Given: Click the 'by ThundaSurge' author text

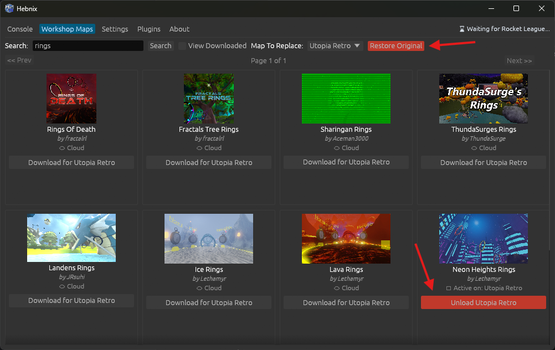Looking at the screenshot, I should pyautogui.click(x=484, y=138).
